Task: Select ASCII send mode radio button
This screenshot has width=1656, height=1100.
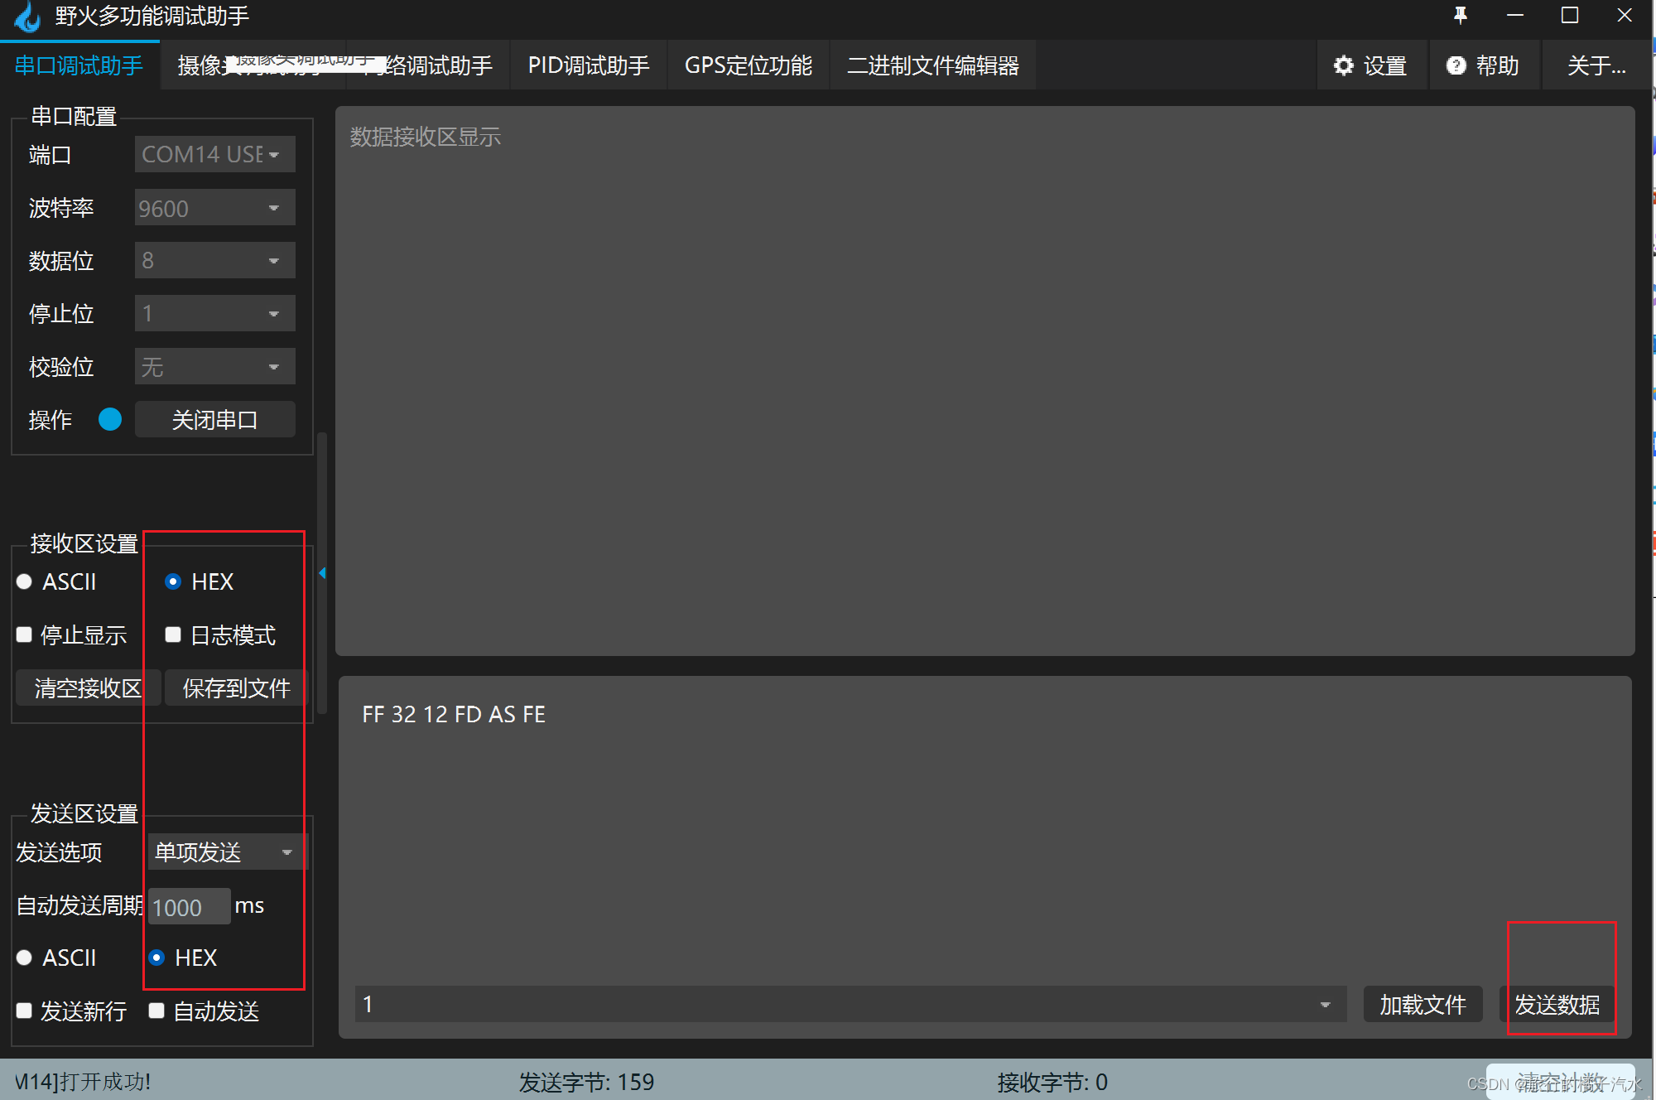Action: [x=24, y=958]
